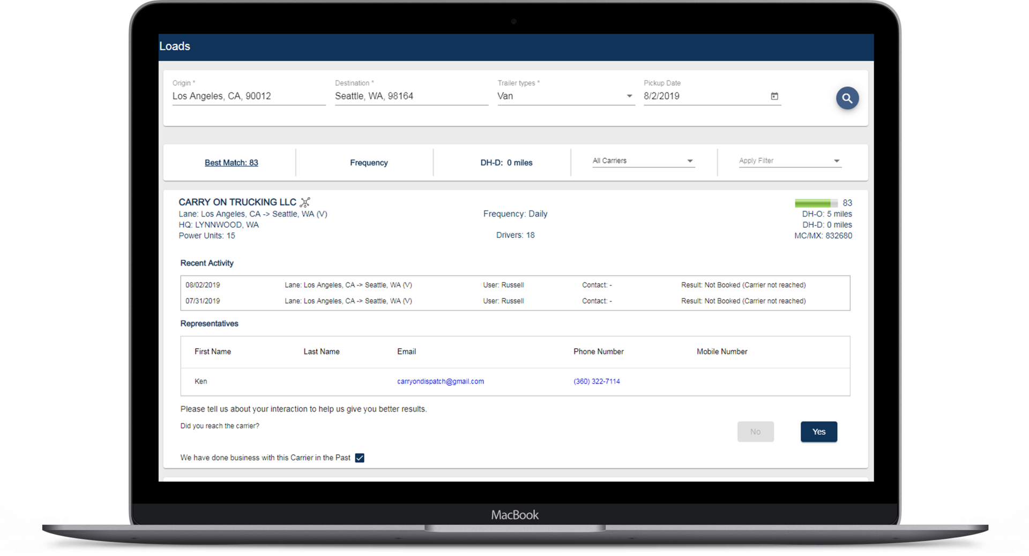
Task: Click phone number (360) 322-7114
Action: click(x=596, y=381)
